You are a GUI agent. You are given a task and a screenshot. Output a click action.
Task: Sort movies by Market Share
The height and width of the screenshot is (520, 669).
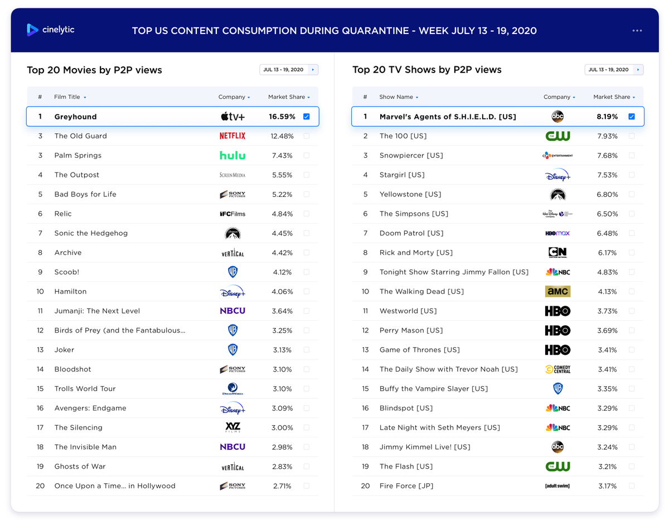tap(289, 97)
